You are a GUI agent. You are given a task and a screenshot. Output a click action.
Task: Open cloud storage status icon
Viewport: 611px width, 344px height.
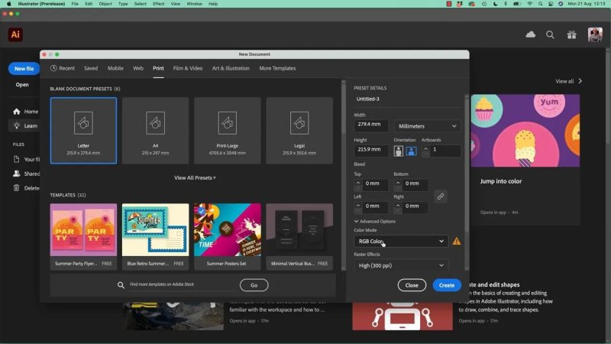530,34
